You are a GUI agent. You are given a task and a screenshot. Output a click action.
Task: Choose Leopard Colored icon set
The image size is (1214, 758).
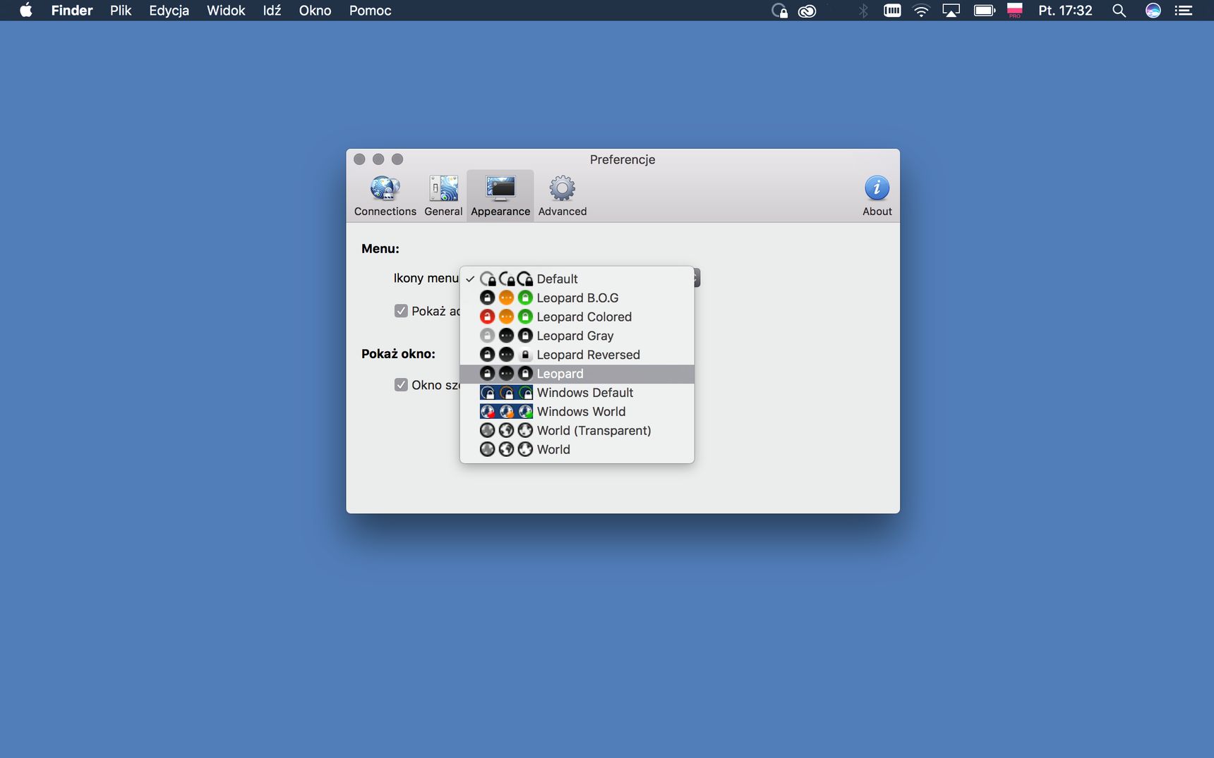[x=577, y=317]
